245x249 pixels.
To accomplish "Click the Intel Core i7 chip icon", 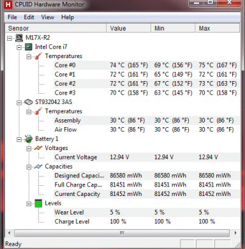I will 29,47.
